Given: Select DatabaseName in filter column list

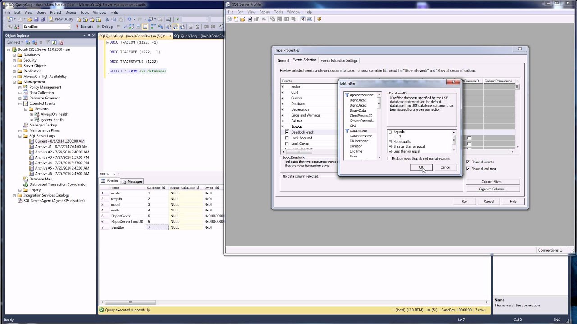Looking at the screenshot, I should pos(361,136).
